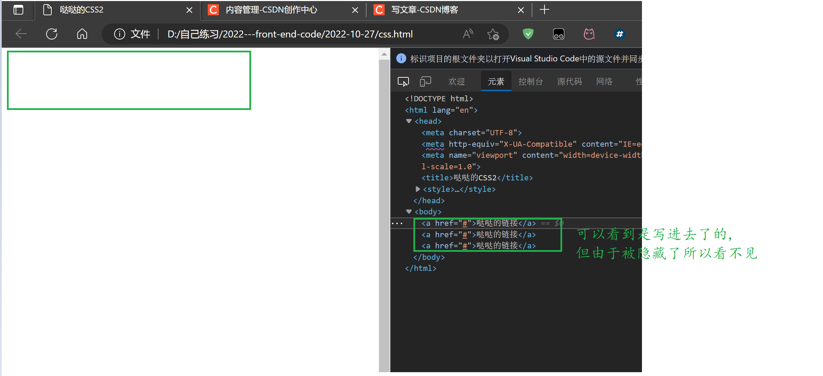Select the html lang="en" node
The height and width of the screenshot is (376, 823).
tap(441, 110)
